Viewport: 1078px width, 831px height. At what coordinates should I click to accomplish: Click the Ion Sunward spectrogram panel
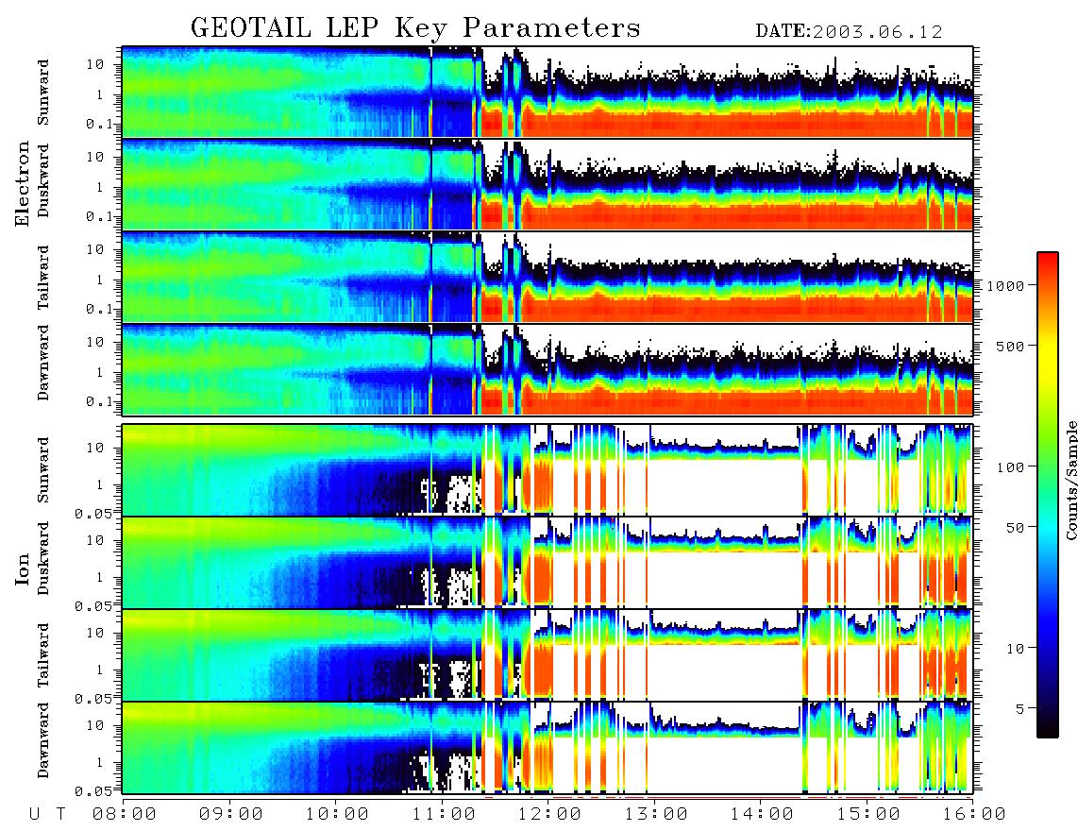click(547, 469)
